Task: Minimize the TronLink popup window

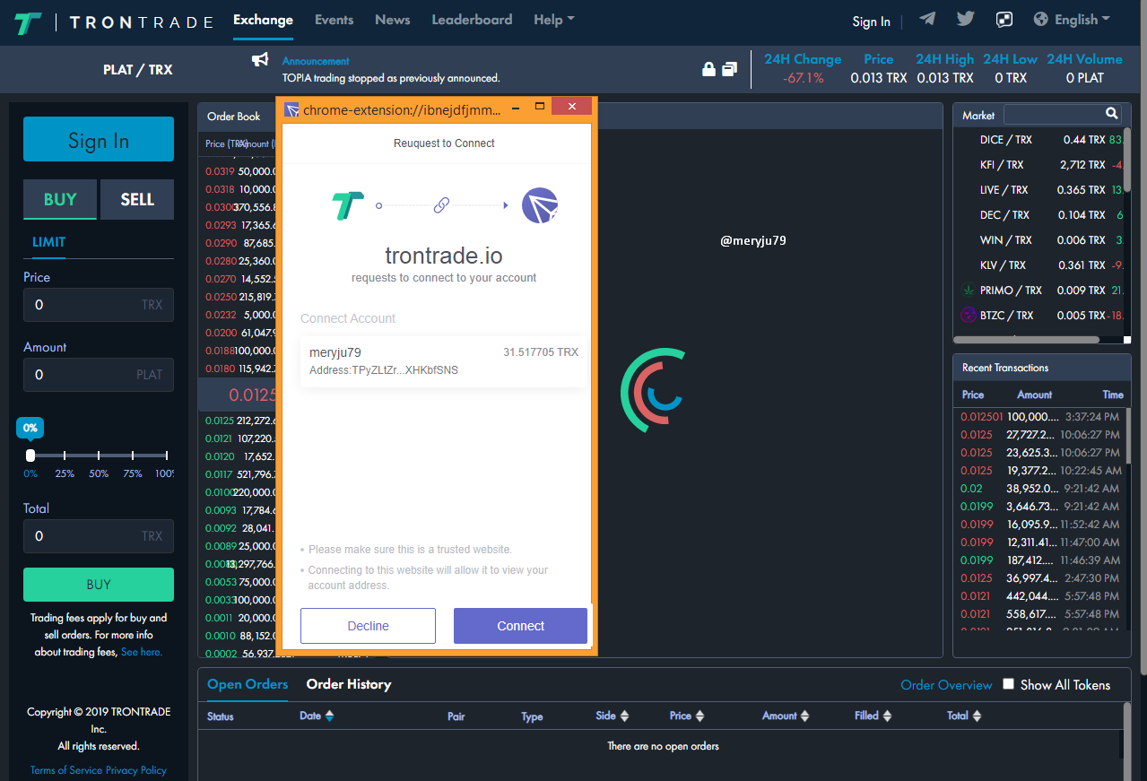Action: pos(517,107)
